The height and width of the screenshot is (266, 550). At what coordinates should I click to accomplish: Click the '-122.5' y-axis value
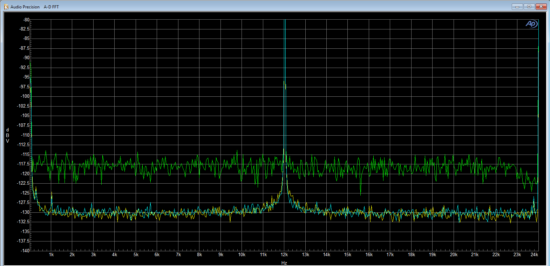coord(23,183)
